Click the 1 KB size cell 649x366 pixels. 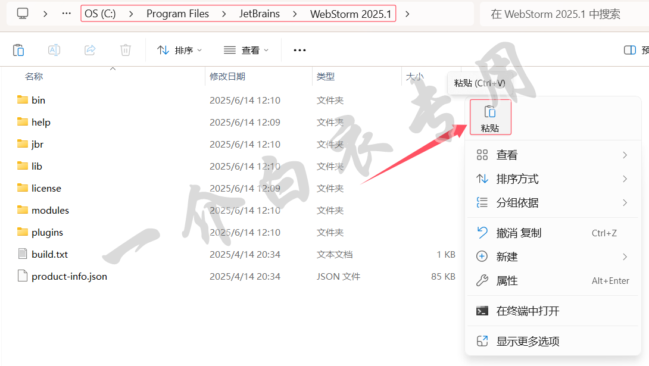pos(446,254)
